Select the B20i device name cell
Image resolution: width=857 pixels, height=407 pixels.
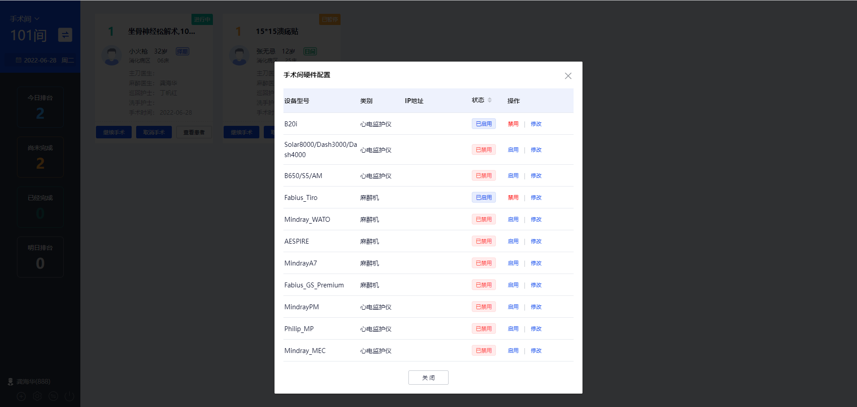[x=291, y=124]
